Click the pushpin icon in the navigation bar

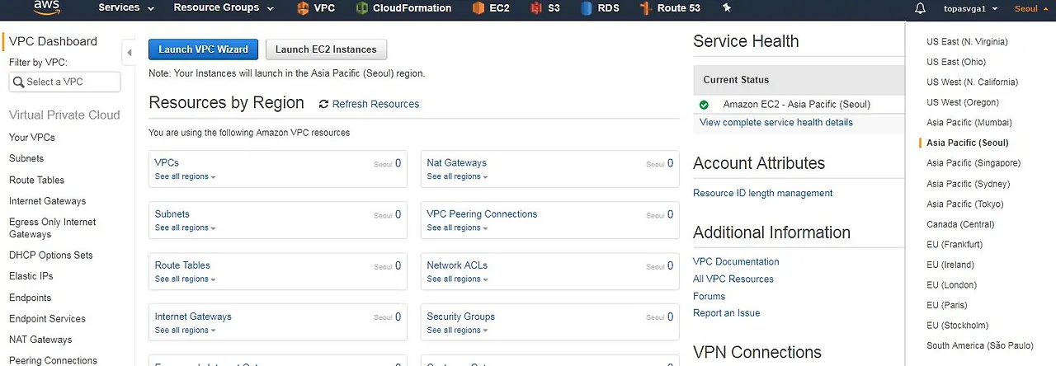point(726,8)
